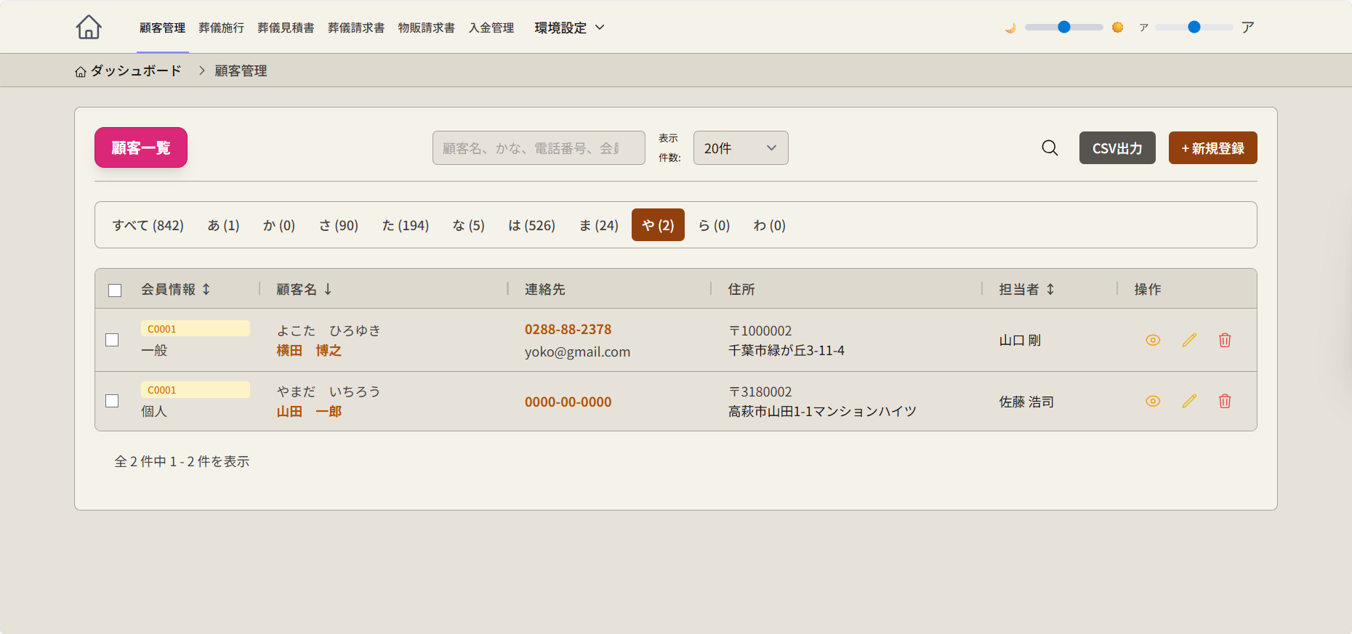Expand the 環境設定 menu

point(569,28)
